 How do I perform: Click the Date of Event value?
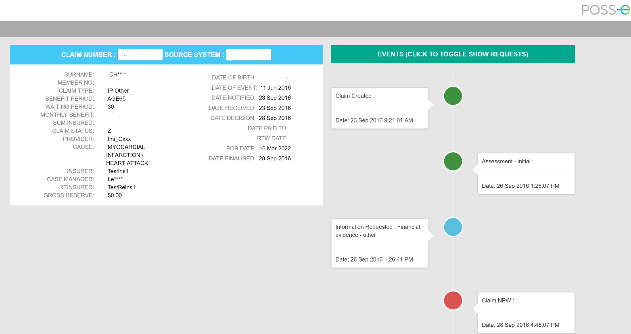pos(275,88)
